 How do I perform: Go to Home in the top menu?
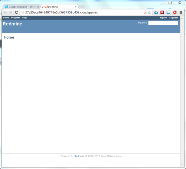[6, 18]
